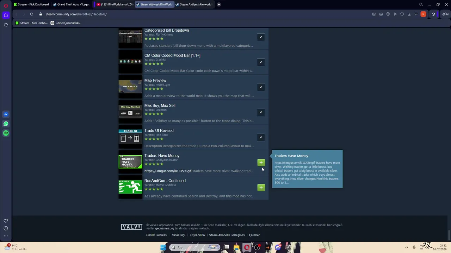Open downloads icon in toolbar

tap(409, 14)
